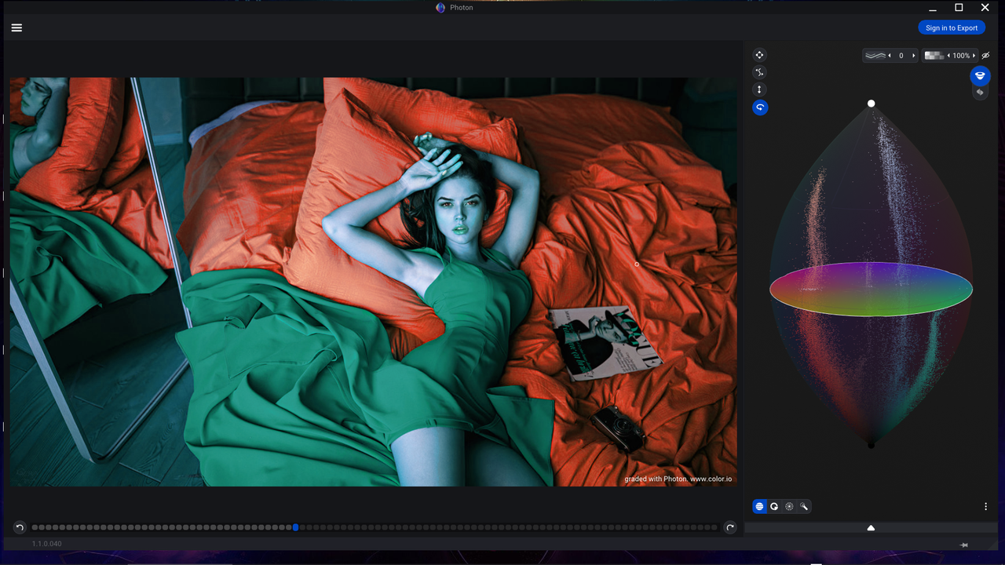Screen dimensions: 1005x565
Task: Select the magnifier picker mode icon
Action: 804,507
